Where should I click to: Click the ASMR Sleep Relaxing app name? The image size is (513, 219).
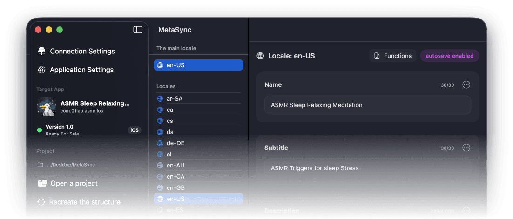tap(95, 103)
